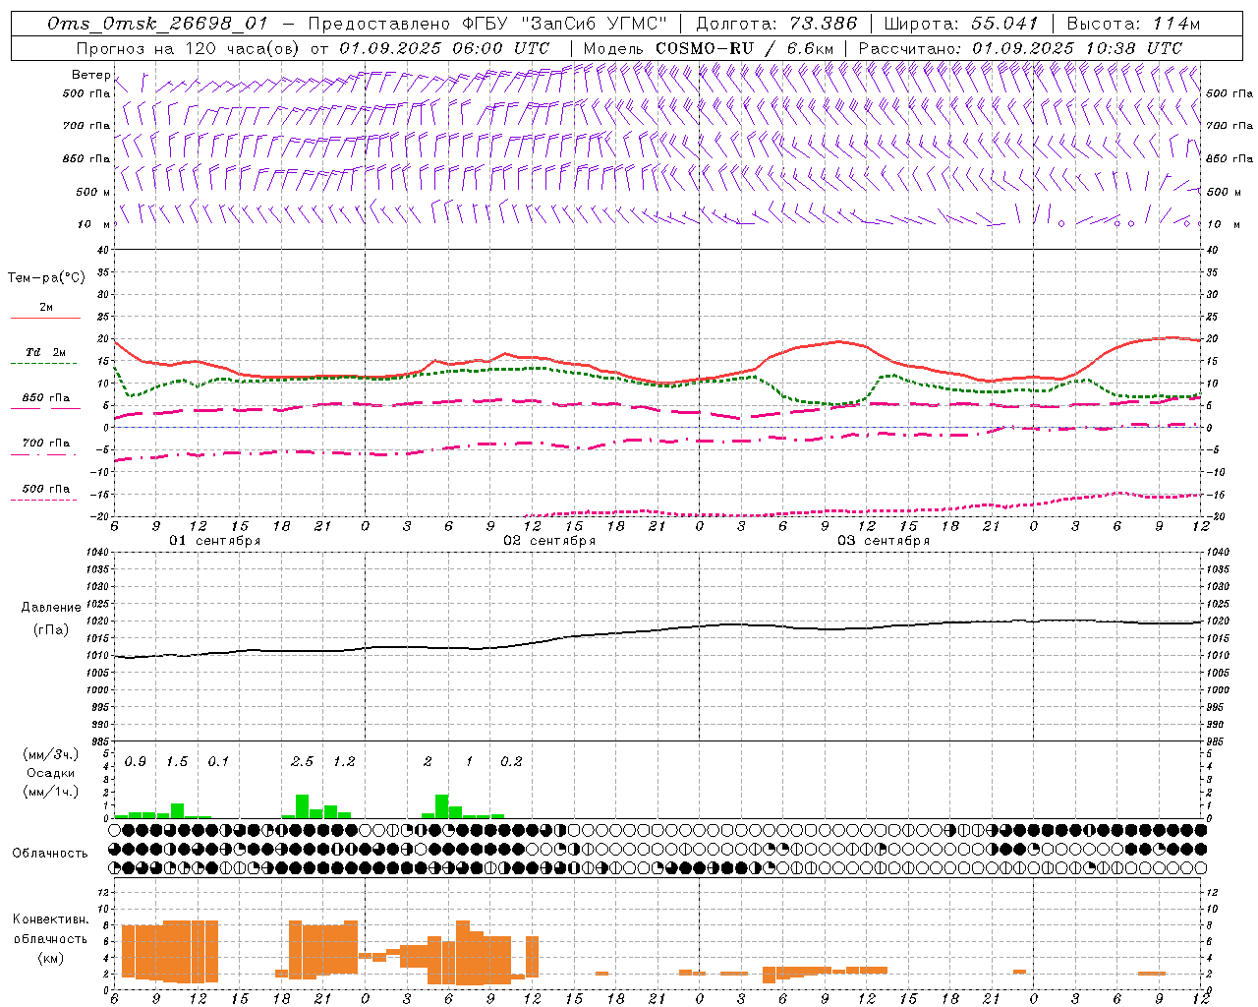Click the Широта: 55.041 value

961,24
